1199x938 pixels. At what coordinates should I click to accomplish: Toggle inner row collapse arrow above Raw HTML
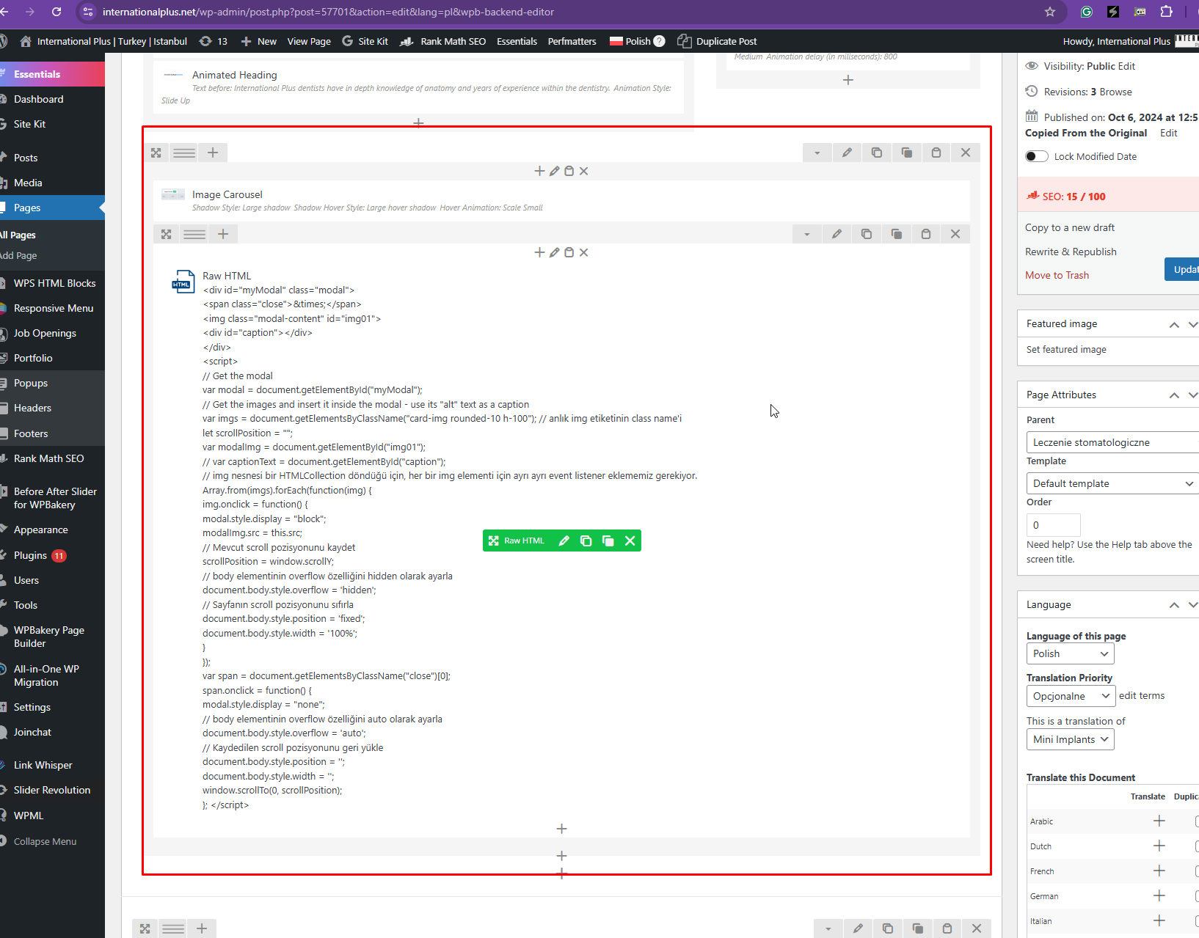click(x=806, y=234)
